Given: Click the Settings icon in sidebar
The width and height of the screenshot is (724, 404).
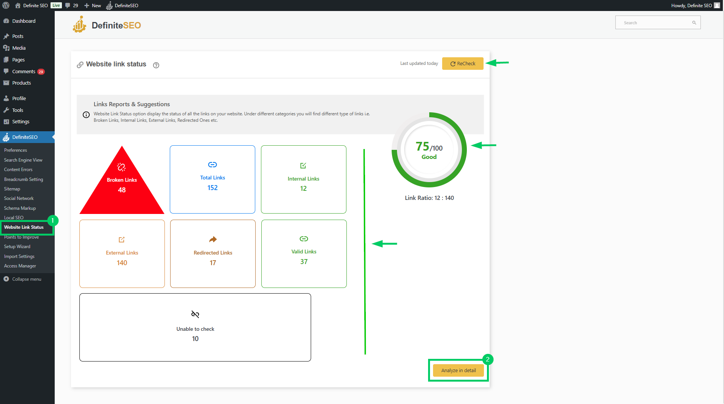Looking at the screenshot, I should click(6, 121).
